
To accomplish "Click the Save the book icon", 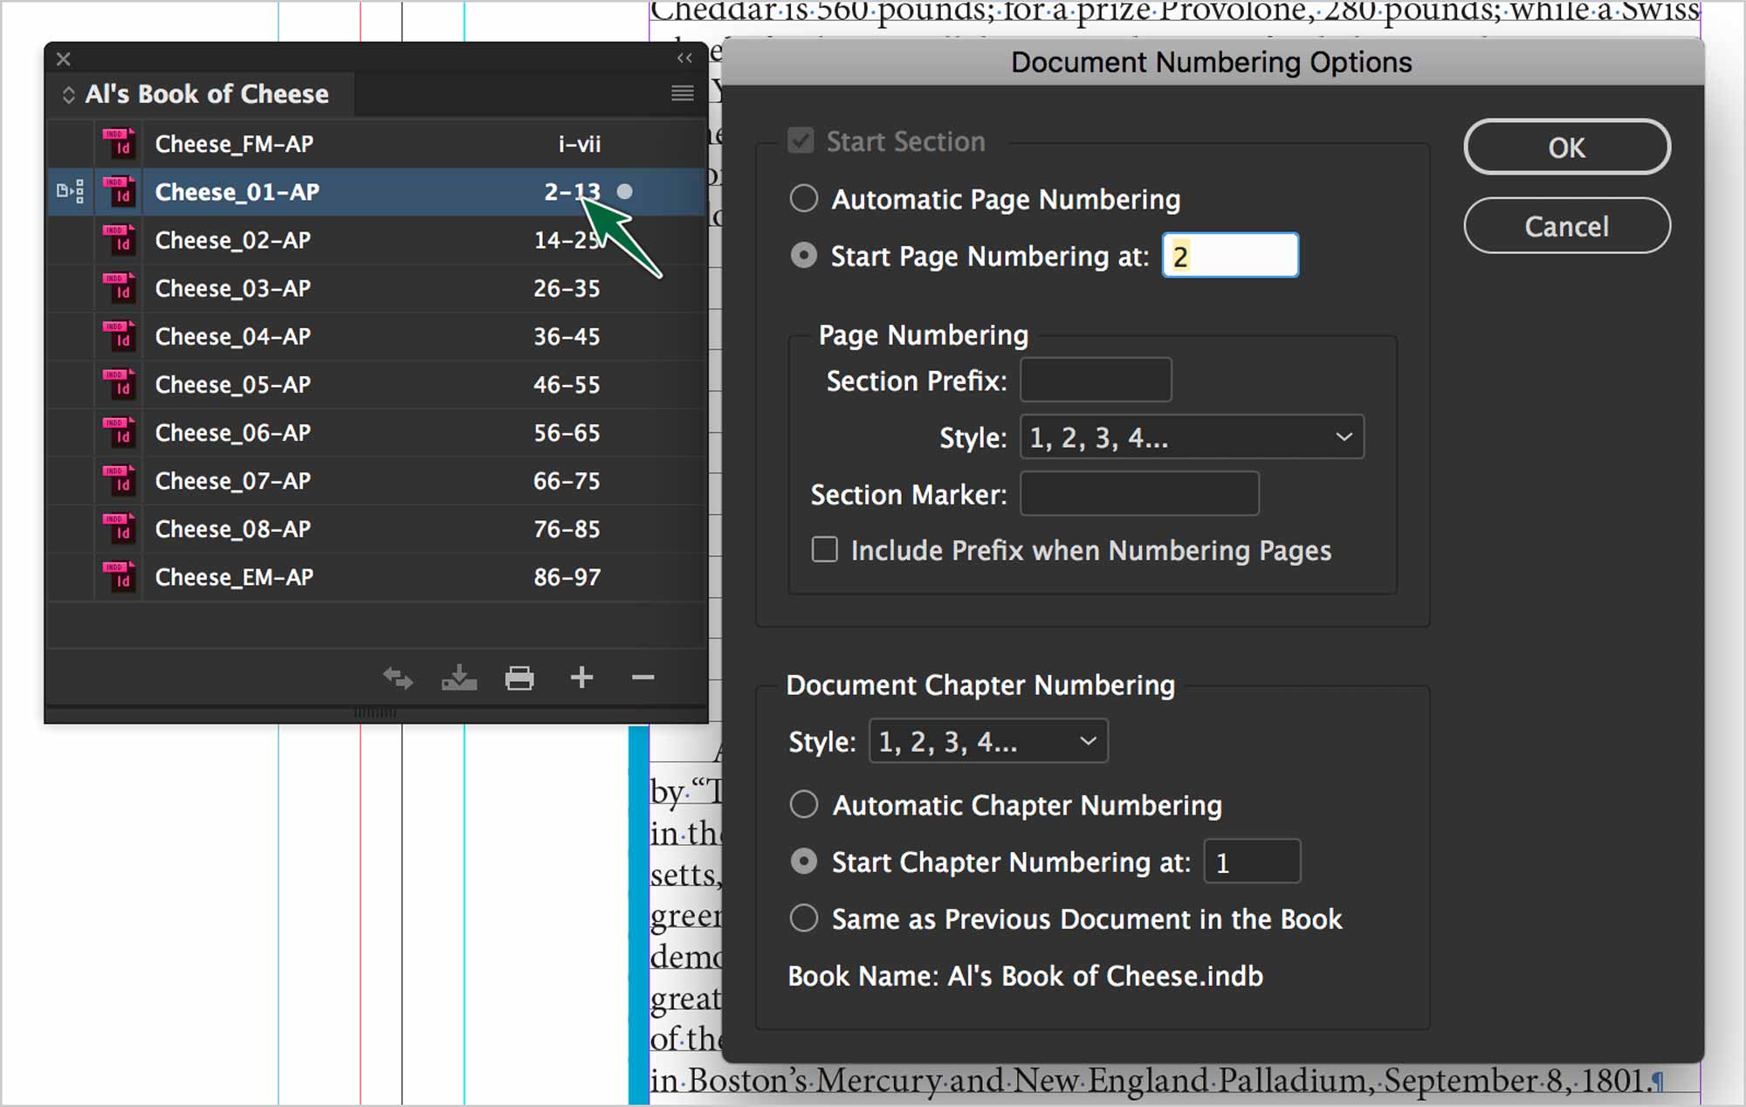I will (459, 677).
